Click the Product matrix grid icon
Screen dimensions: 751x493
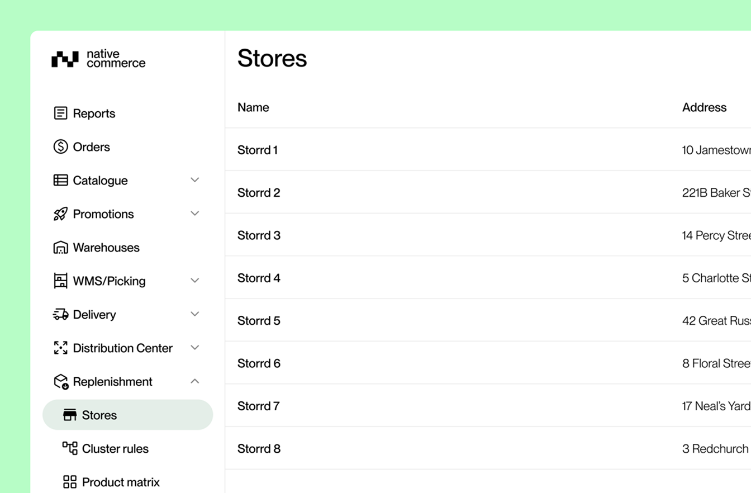69,482
